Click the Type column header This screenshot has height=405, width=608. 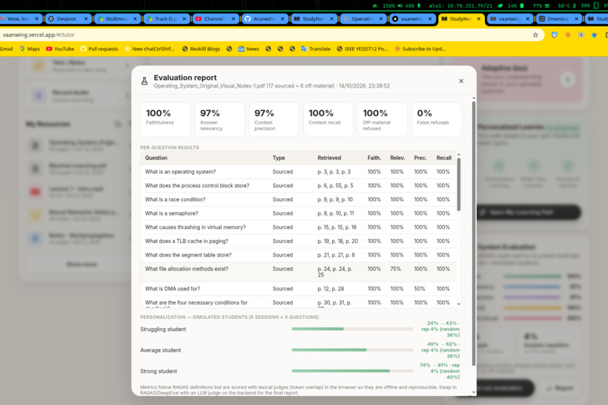click(279, 158)
